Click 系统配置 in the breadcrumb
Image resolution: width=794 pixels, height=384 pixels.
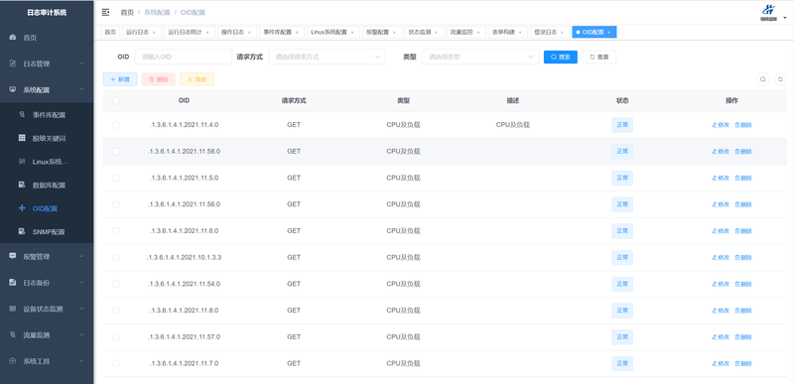[158, 12]
